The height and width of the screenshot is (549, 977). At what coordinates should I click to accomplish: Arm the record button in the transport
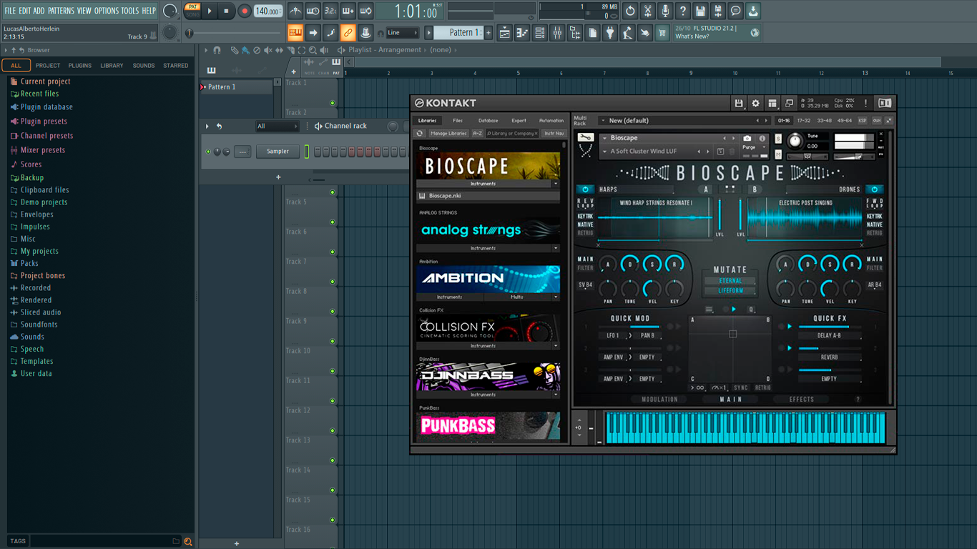pos(244,11)
